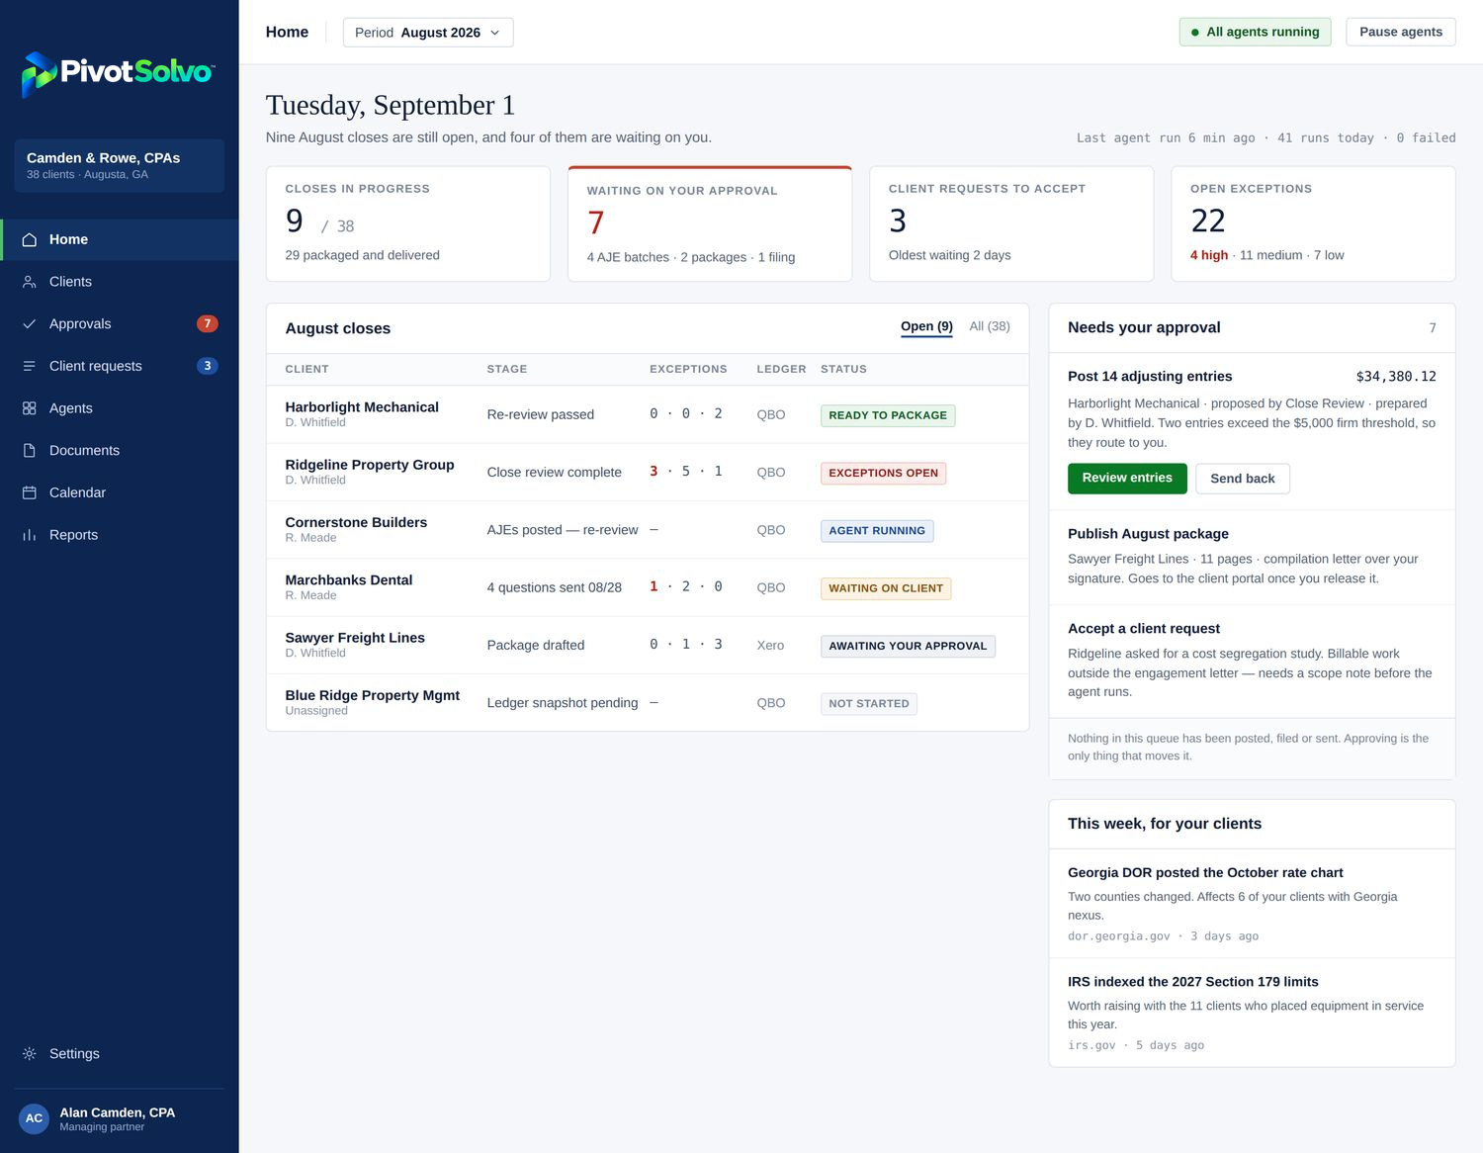1483x1153 pixels.
Task: Open the Closes in progress card
Action: (x=408, y=223)
